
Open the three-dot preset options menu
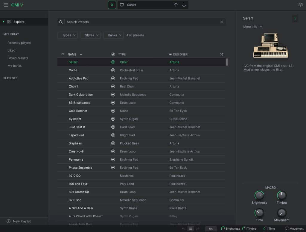295,19
